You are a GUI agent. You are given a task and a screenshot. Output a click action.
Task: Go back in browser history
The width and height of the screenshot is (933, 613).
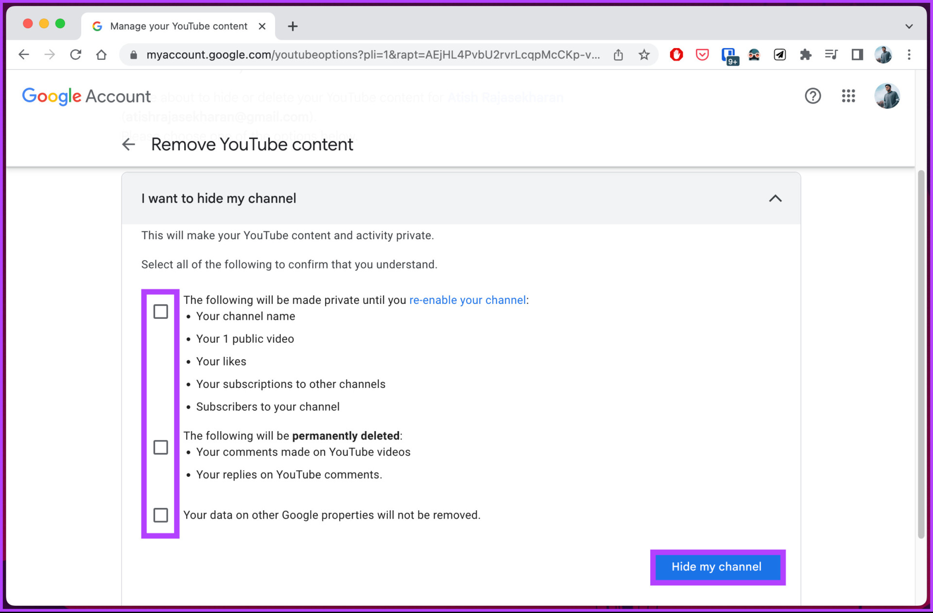click(x=23, y=54)
